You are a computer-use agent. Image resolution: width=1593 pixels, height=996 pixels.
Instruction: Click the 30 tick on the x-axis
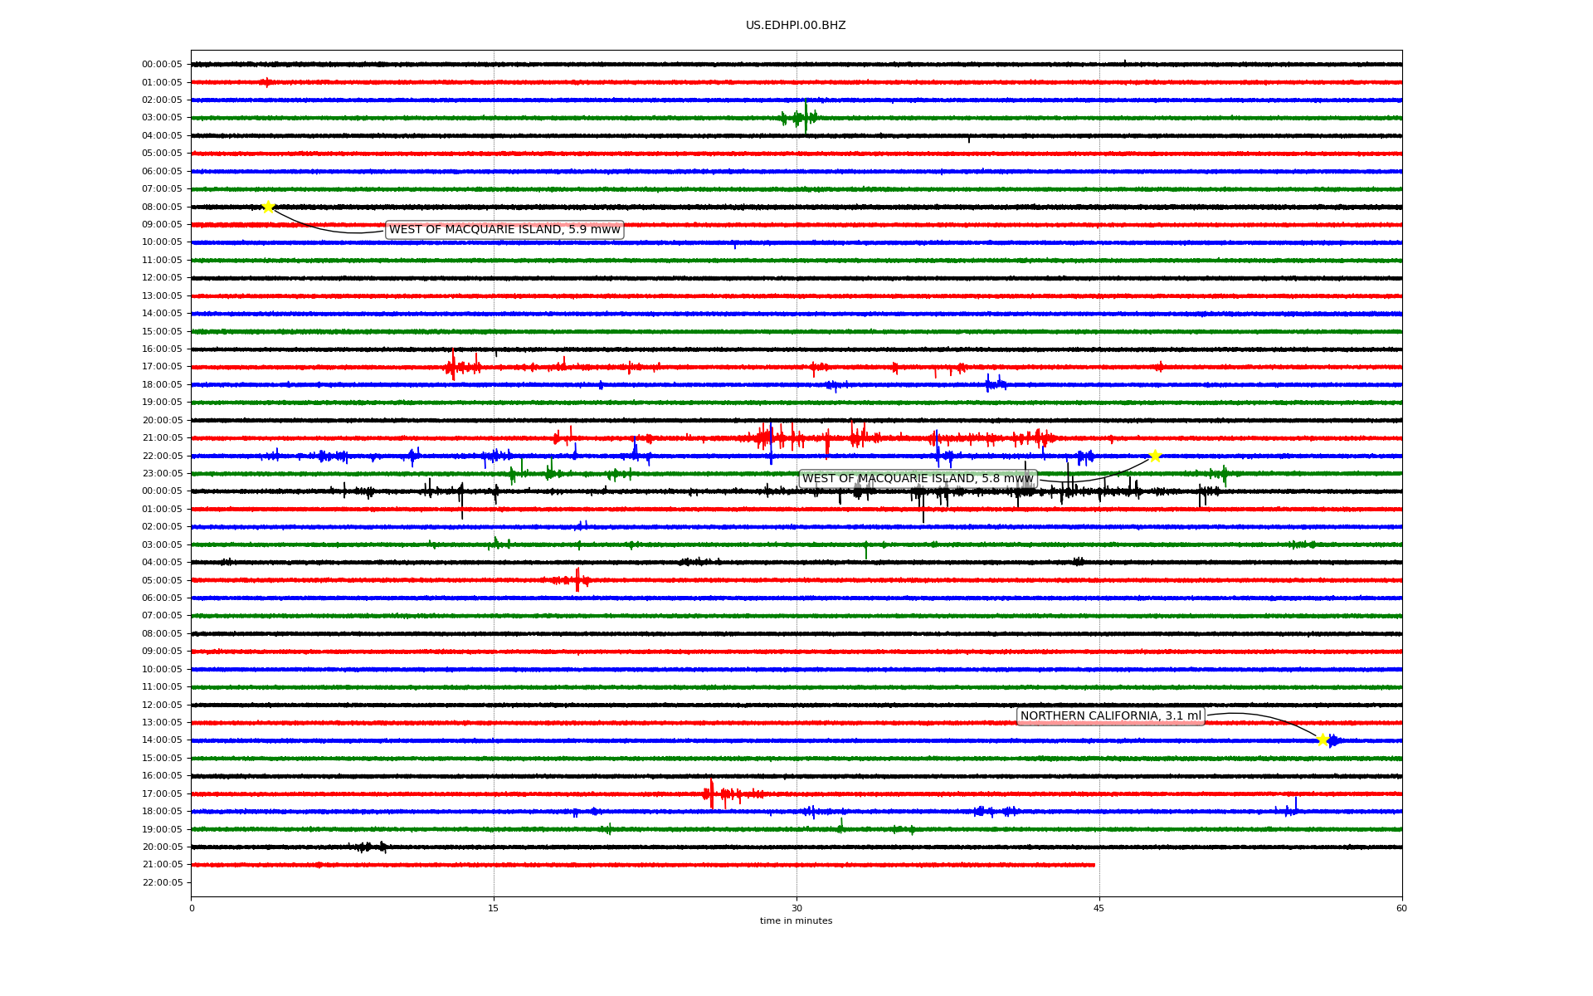tap(796, 908)
